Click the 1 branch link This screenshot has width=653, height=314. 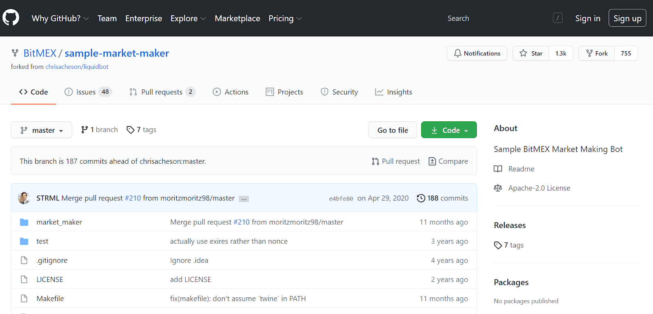point(100,130)
